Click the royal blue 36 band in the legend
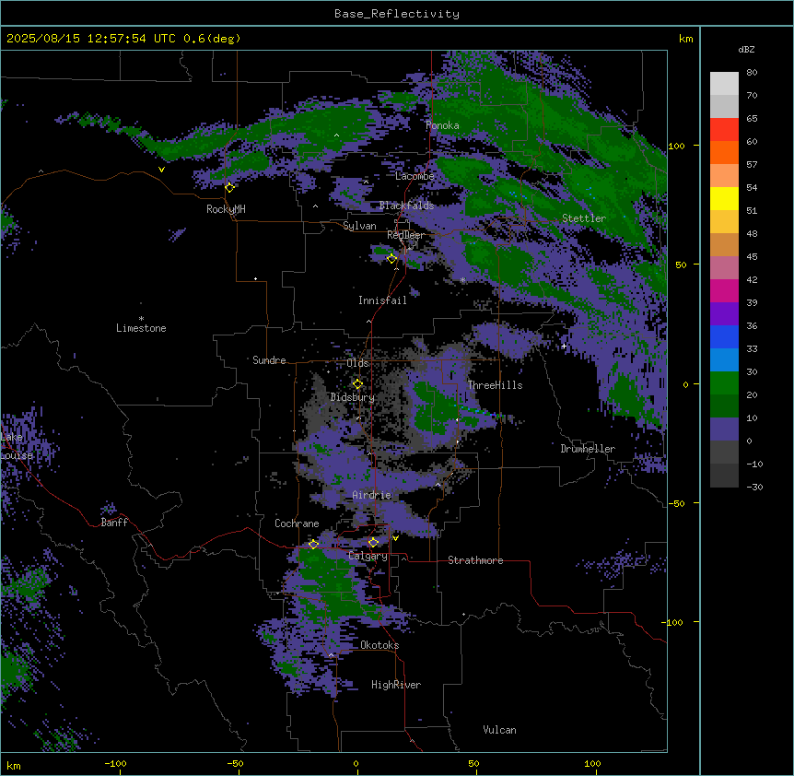 [x=724, y=336]
